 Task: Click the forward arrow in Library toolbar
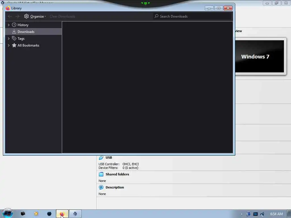point(17,16)
